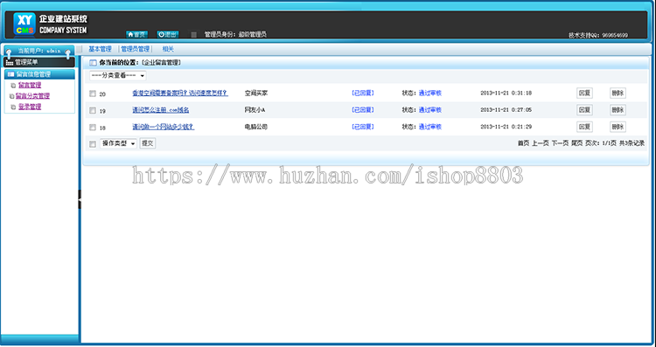Click the author name 空间买家
The width and height of the screenshot is (656, 347).
coord(256,93)
